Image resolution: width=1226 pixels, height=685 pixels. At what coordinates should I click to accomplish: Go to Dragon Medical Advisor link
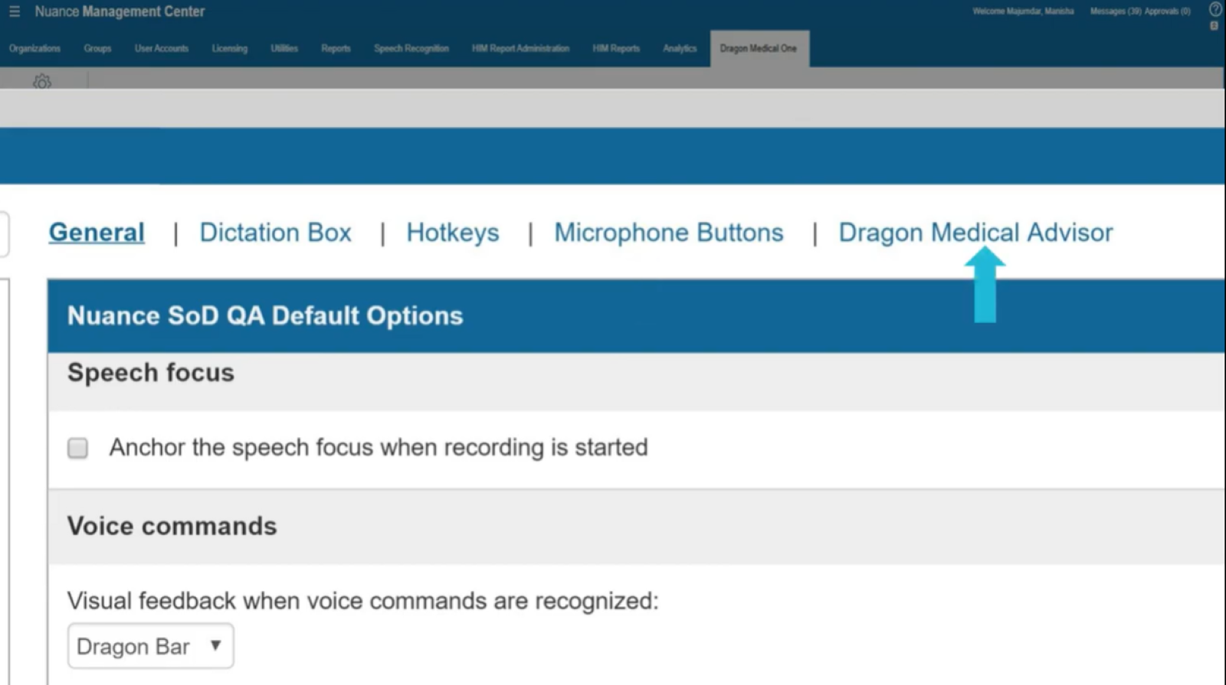975,233
